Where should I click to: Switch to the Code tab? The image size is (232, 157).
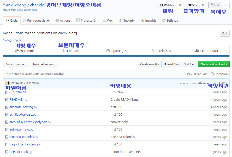(x=12, y=20)
